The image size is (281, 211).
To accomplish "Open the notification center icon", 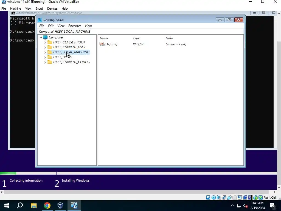I will [272, 206].
